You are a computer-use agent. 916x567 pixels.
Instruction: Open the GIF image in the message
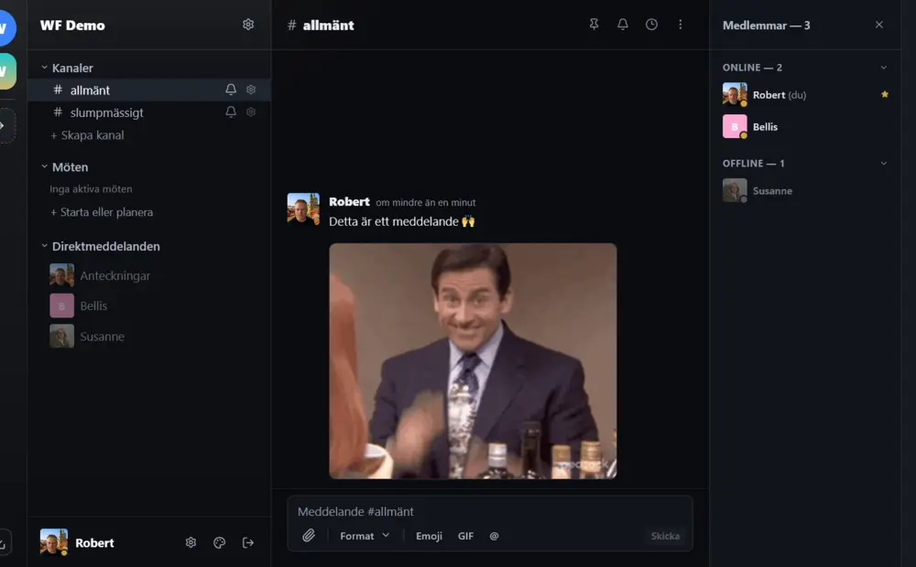click(x=473, y=361)
